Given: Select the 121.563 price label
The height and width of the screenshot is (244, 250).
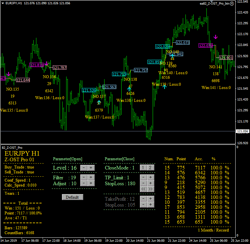Looking at the screenshot, I should click(109, 87).
